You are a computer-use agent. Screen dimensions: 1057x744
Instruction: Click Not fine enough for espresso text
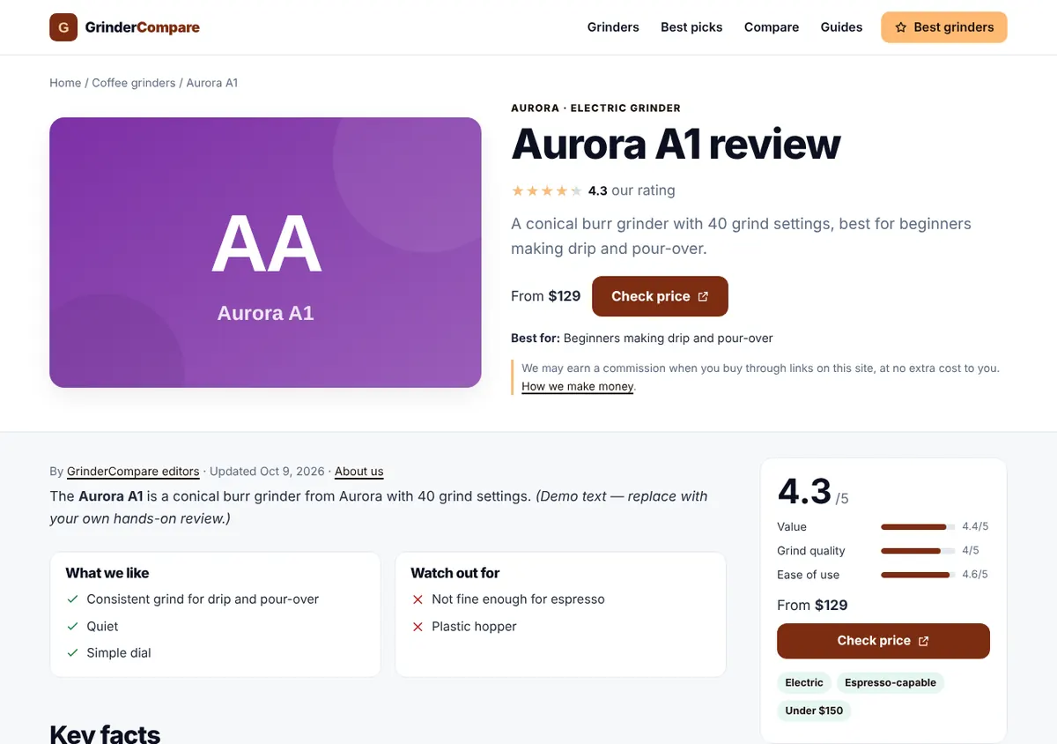pos(518,599)
